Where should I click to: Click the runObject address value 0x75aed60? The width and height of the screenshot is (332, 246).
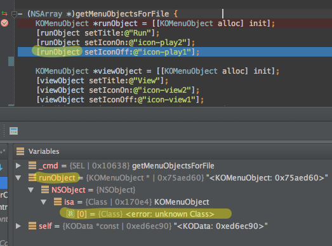pyautogui.click(x=181, y=178)
